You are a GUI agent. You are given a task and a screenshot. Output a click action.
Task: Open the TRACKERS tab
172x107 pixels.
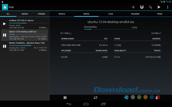tap(135, 14)
